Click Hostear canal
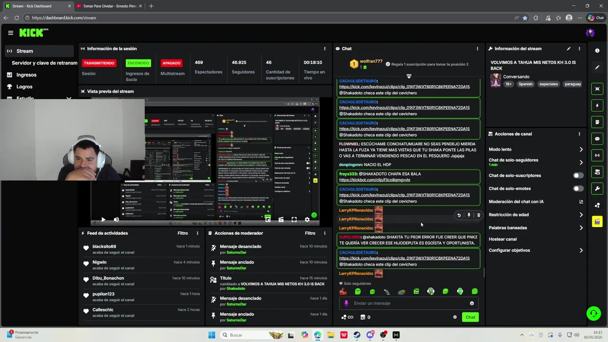Viewport: 608px width, 342px height. [503, 239]
